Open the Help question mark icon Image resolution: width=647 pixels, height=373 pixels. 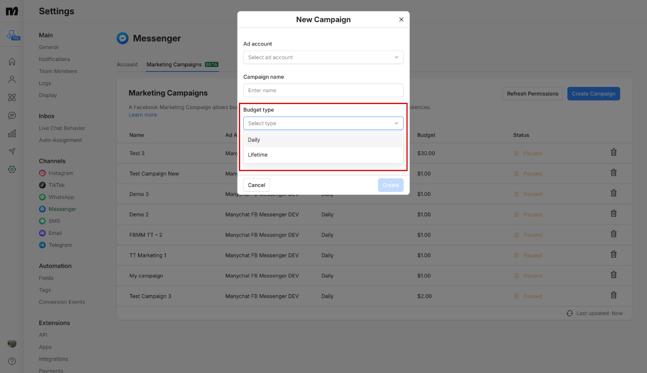click(x=12, y=361)
